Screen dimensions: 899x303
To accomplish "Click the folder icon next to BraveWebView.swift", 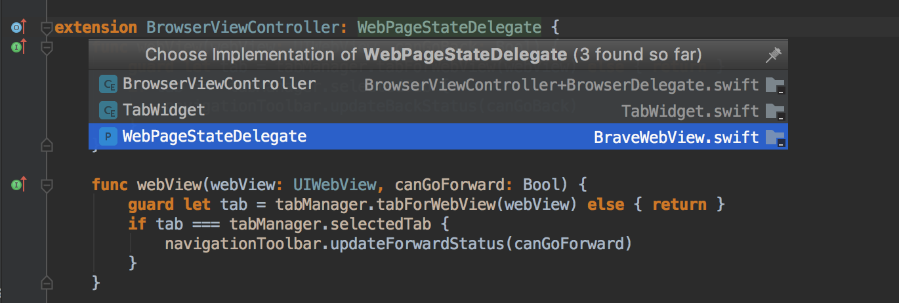I will pos(775,138).
